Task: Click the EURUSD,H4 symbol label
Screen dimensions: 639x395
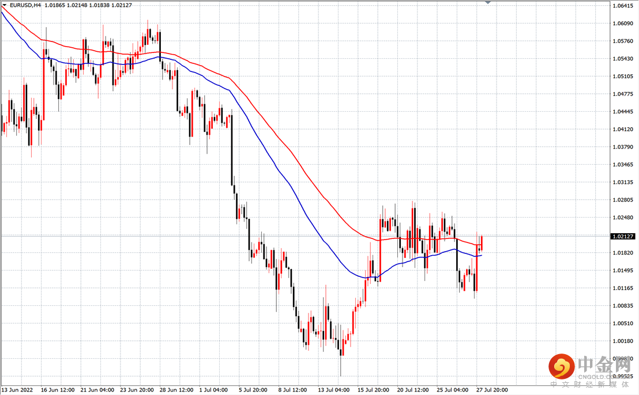Action: point(25,5)
